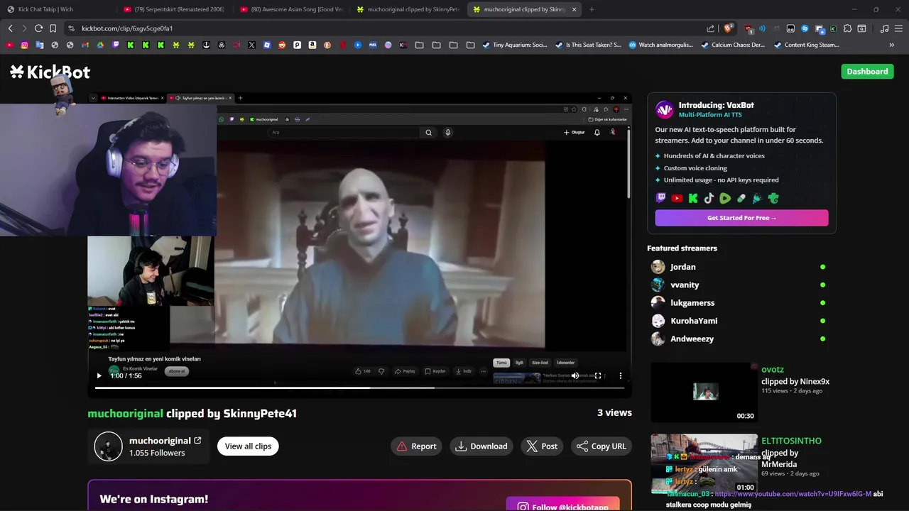Open the anchor bookmark icon
Viewport: 909px width, 511px height.
(x=206, y=45)
